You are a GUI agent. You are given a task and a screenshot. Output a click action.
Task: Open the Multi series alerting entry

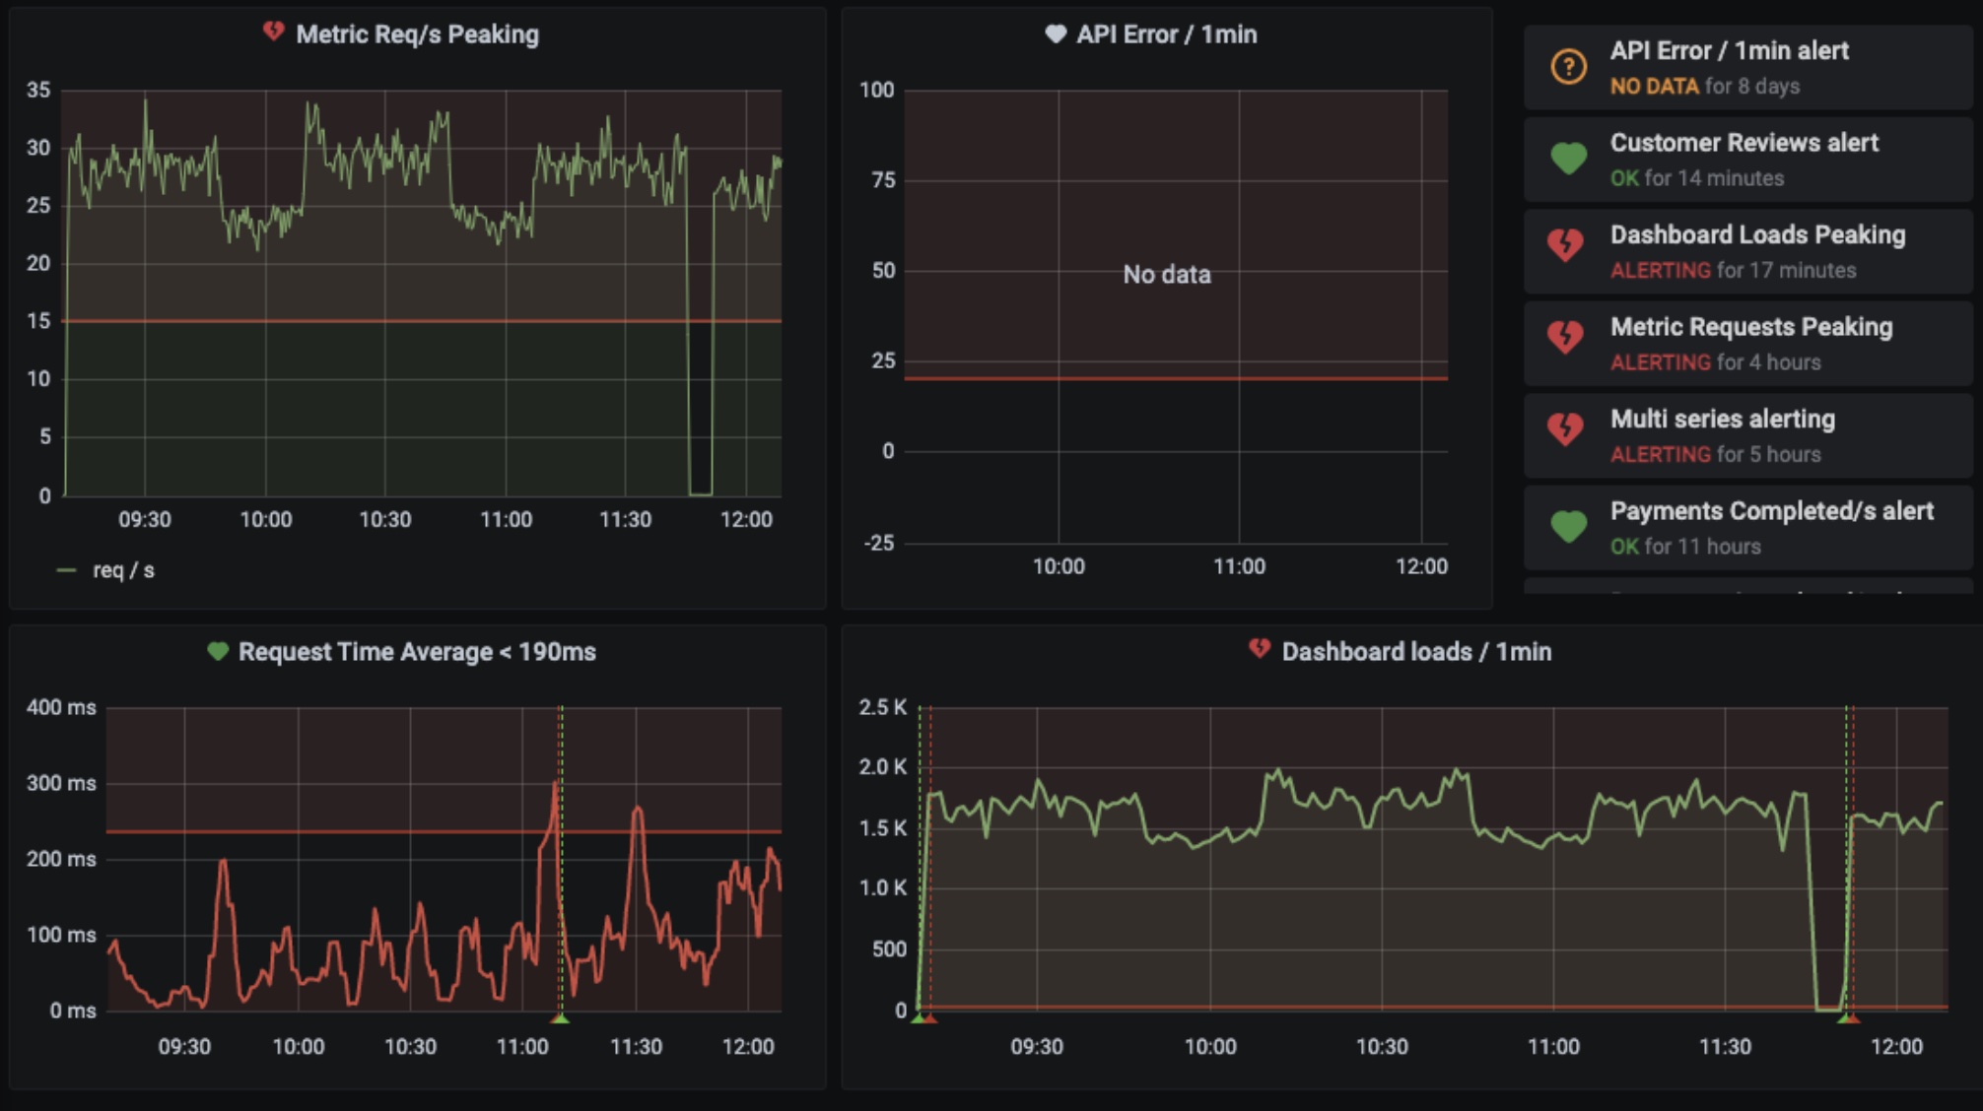tap(1722, 420)
